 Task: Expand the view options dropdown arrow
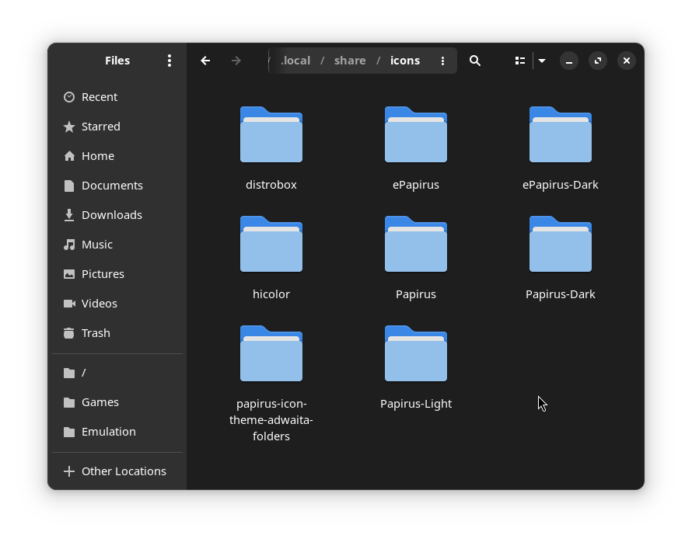point(542,61)
